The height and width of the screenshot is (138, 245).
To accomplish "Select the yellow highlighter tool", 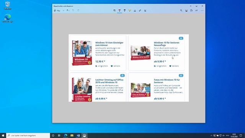I will [x=130, y=10].
